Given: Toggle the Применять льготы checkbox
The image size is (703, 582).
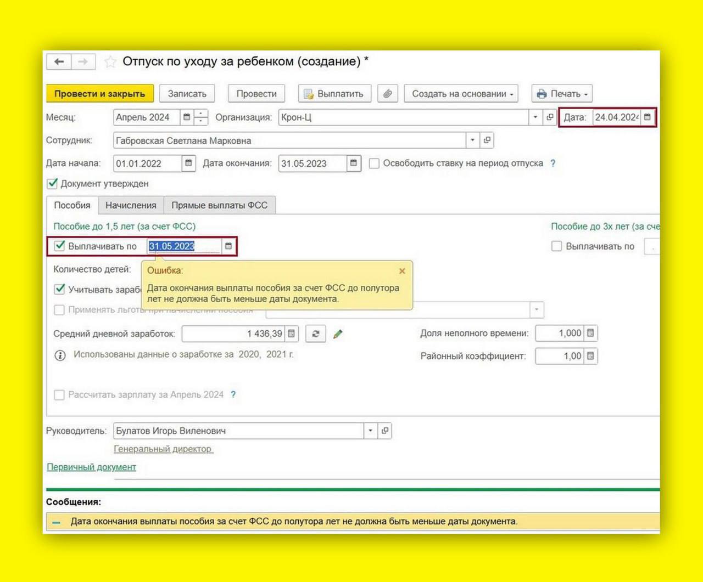Looking at the screenshot, I should (x=59, y=310).
